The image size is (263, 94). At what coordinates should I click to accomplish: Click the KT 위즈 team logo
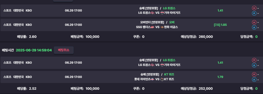click(x=162, y=79)
